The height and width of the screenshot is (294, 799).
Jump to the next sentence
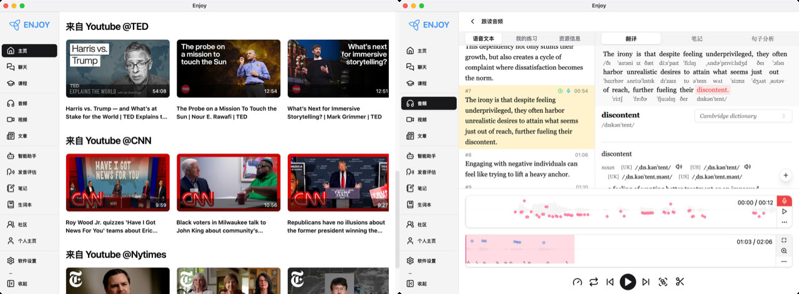[646, 282]
